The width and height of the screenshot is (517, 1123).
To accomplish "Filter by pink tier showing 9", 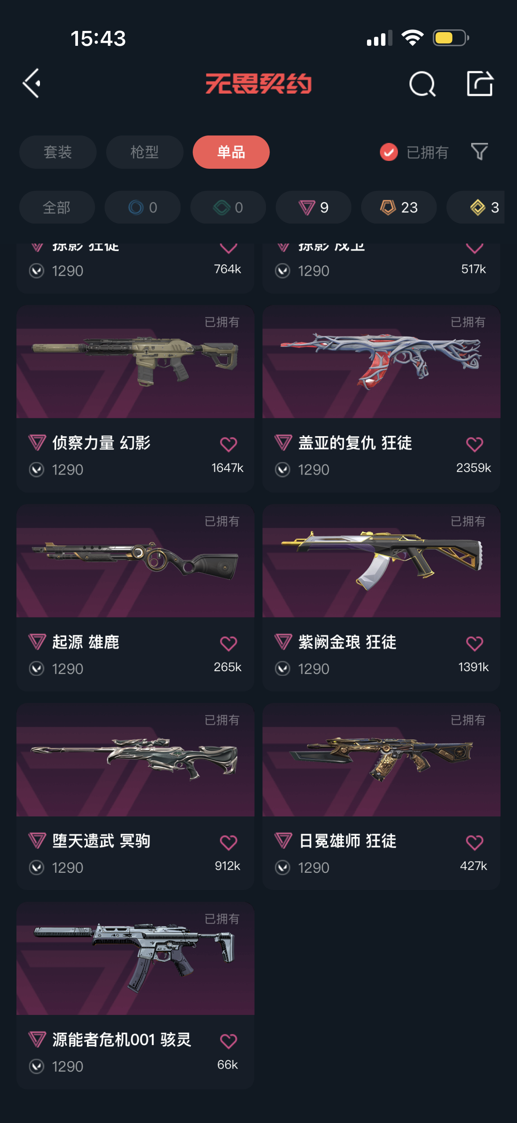I will (313, 207).
